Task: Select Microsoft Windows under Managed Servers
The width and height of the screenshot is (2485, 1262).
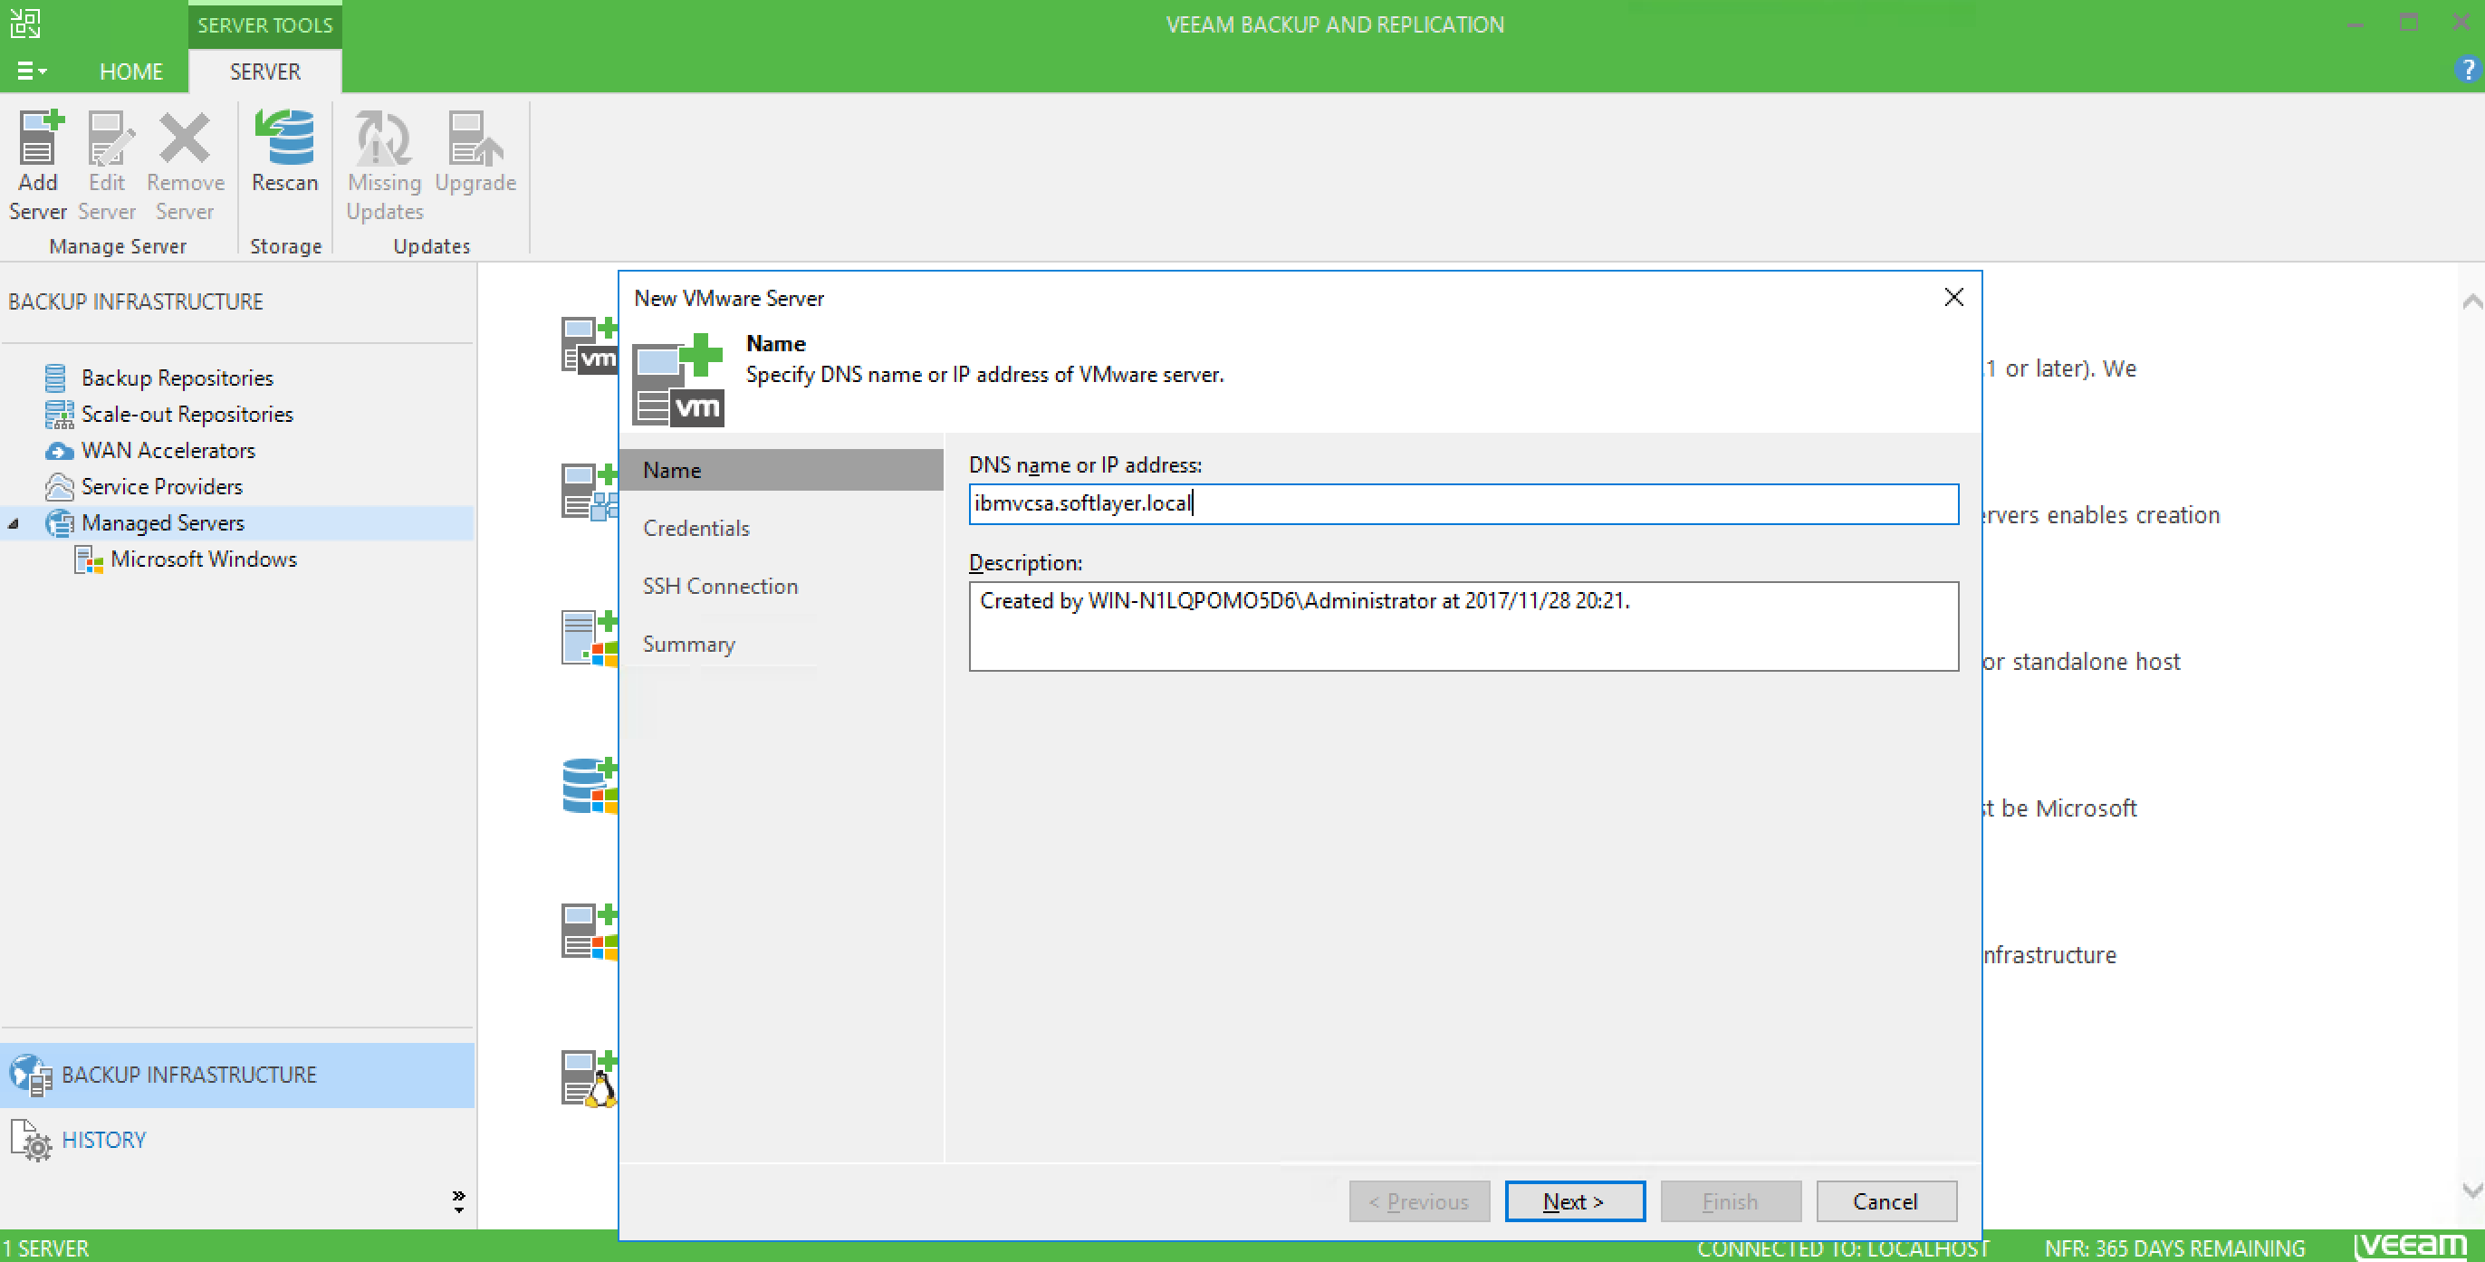Action: pos(204,559)
